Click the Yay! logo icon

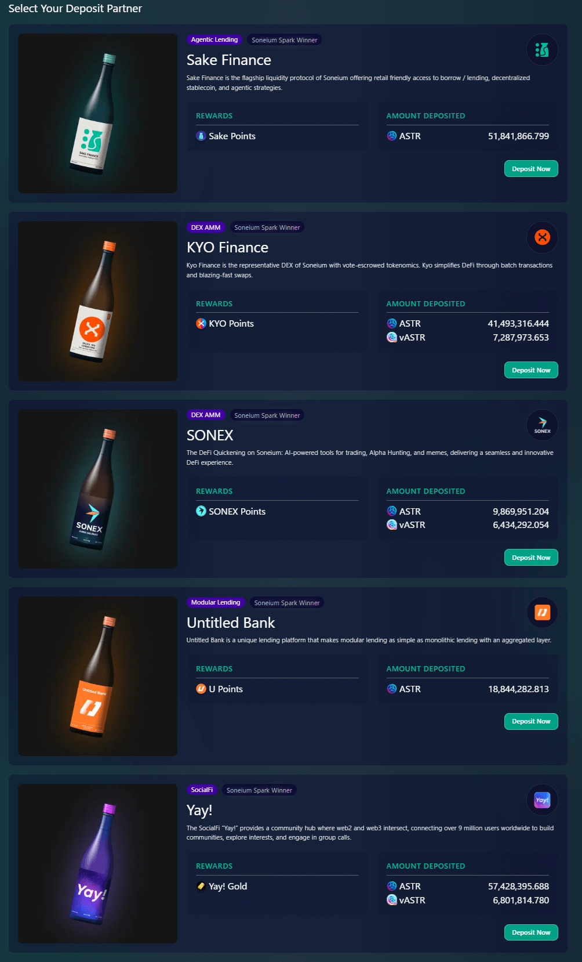click(542, 800)
